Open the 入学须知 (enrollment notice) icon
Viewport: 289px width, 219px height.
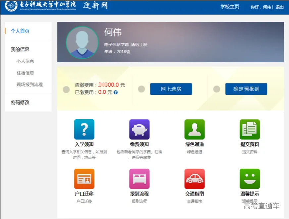(x=84, y=129)
